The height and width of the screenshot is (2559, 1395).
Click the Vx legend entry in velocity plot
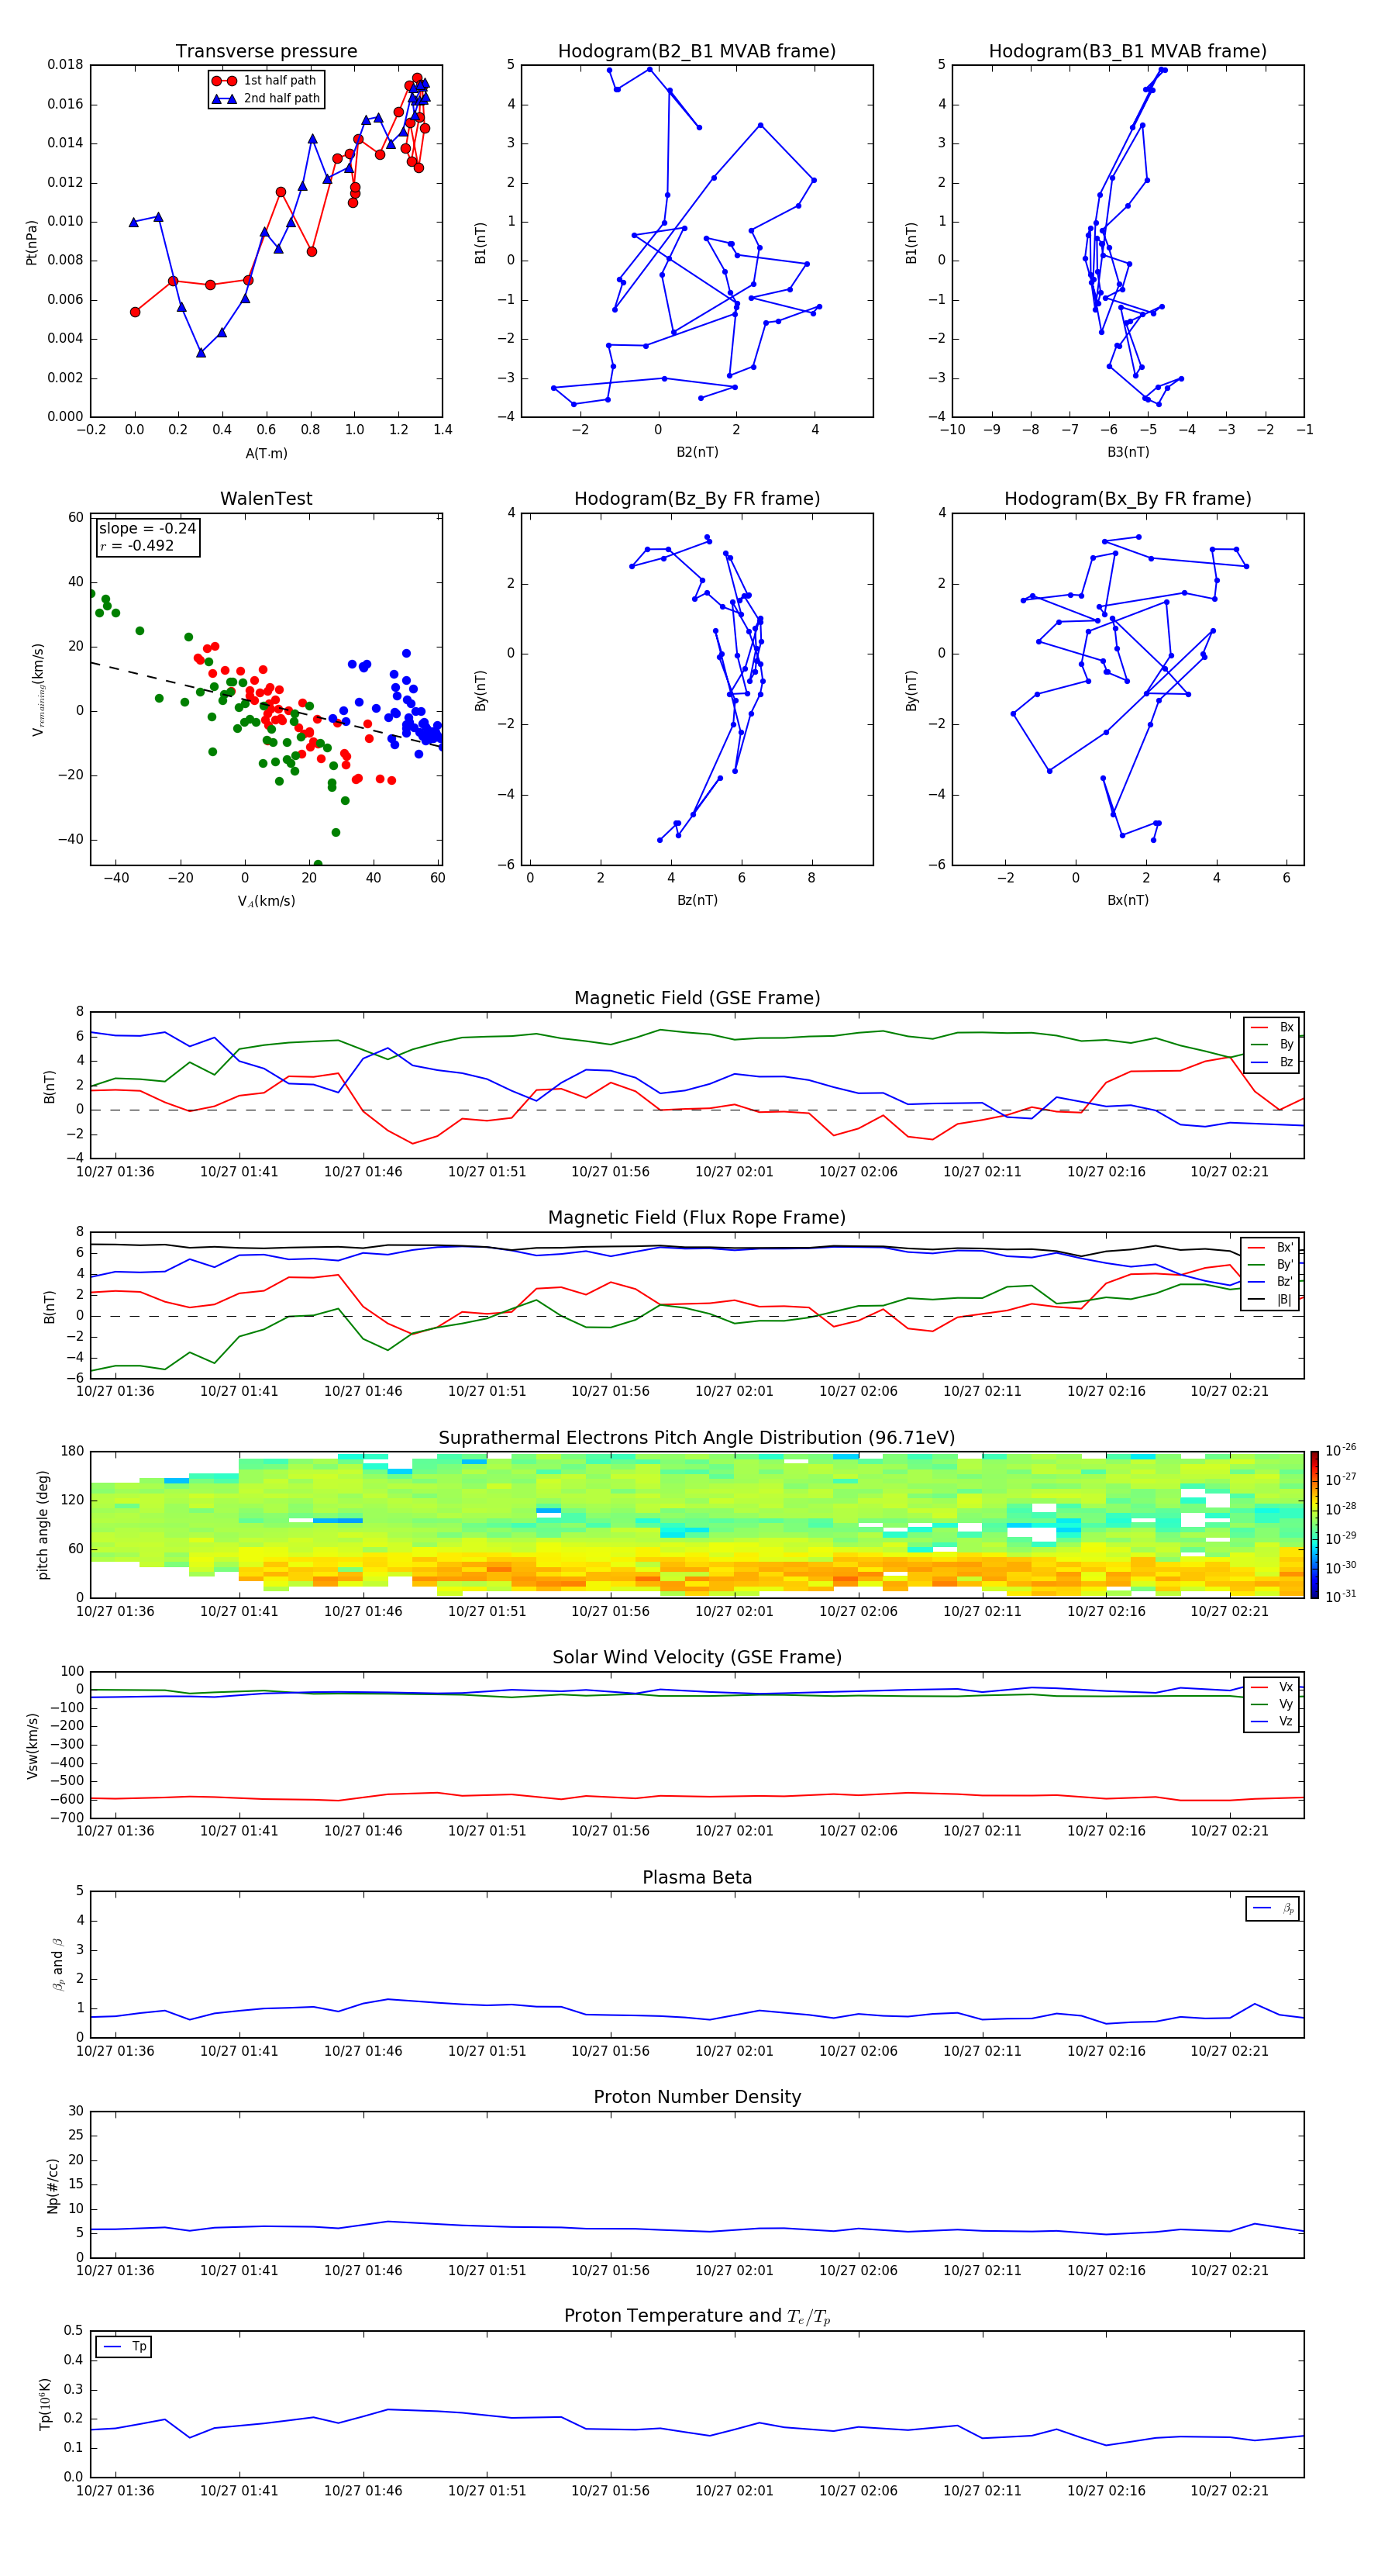pyautogui.click(x=1272, y=1687)
